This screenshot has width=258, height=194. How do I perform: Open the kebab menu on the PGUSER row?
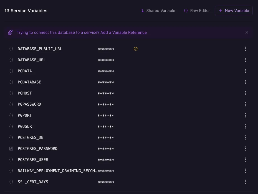click(246, 126)
